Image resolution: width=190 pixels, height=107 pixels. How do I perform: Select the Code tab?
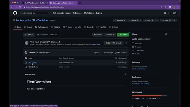click(x=18, y=27)
